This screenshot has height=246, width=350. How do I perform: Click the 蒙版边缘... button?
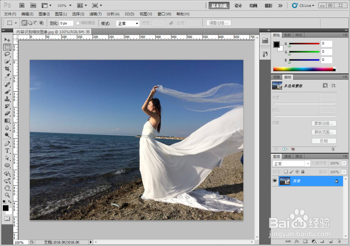tap(324, 123)
